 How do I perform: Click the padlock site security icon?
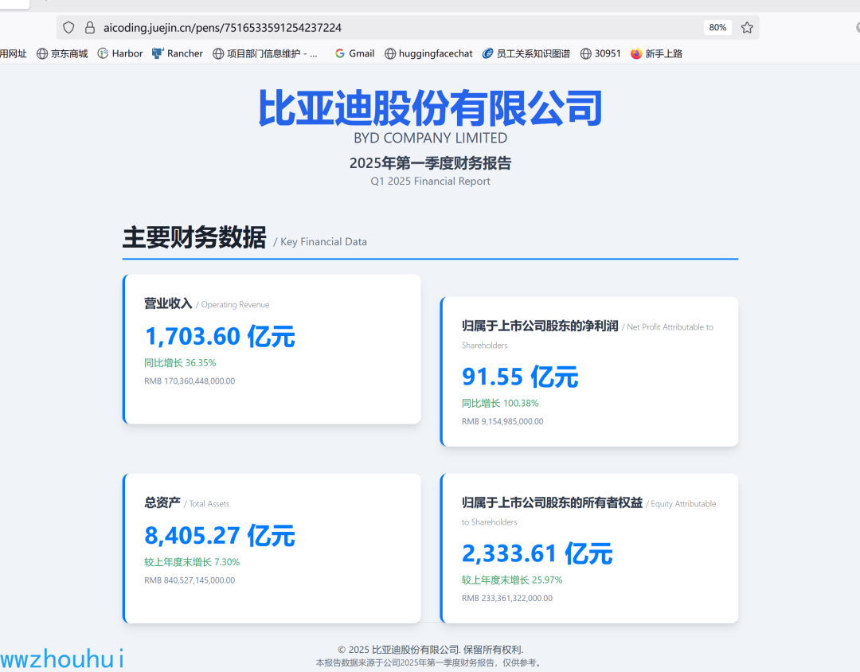(x=90, y=27)
